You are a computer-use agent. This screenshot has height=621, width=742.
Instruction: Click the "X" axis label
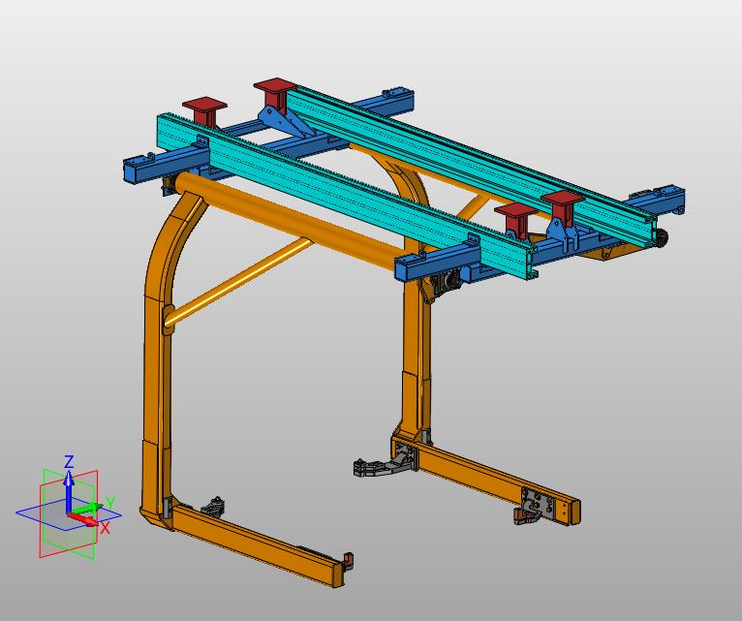click(105, 528)
